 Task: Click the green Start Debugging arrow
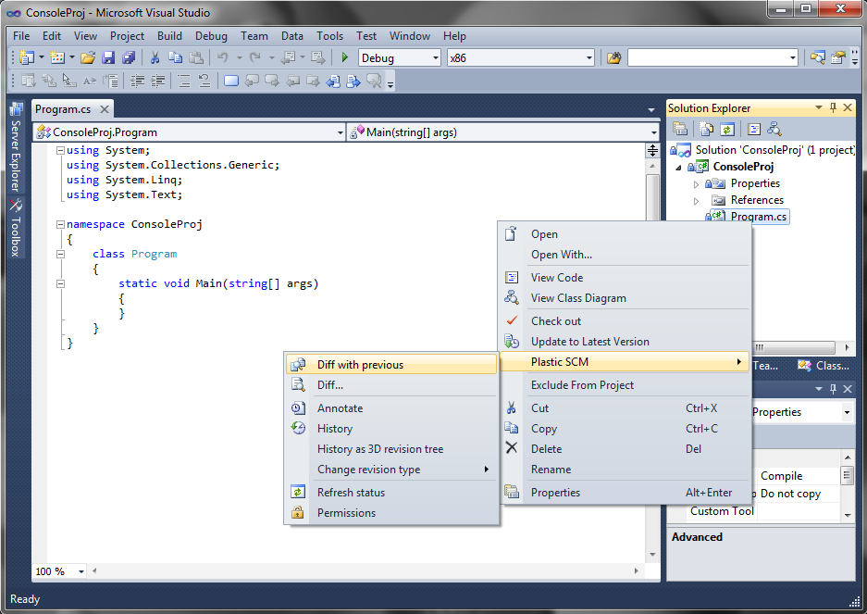(x=345, y=57)
